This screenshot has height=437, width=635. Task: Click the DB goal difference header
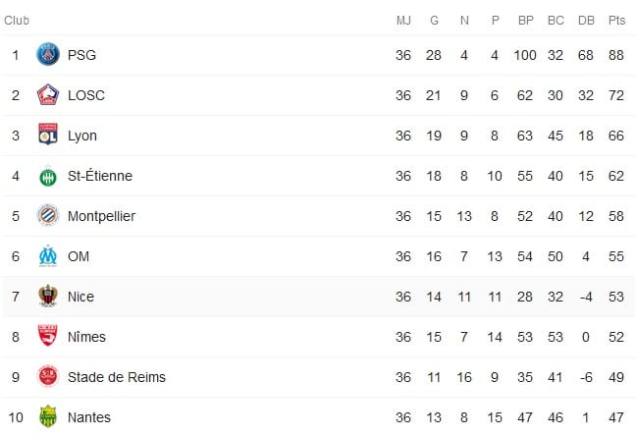586,21
